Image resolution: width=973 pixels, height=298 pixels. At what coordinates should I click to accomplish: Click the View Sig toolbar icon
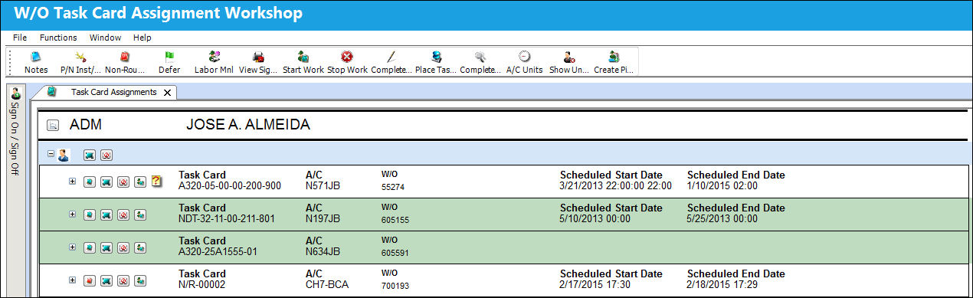[258, 56]
